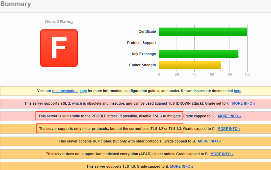Click the highlighted older protocols message text

click(110, 129)
